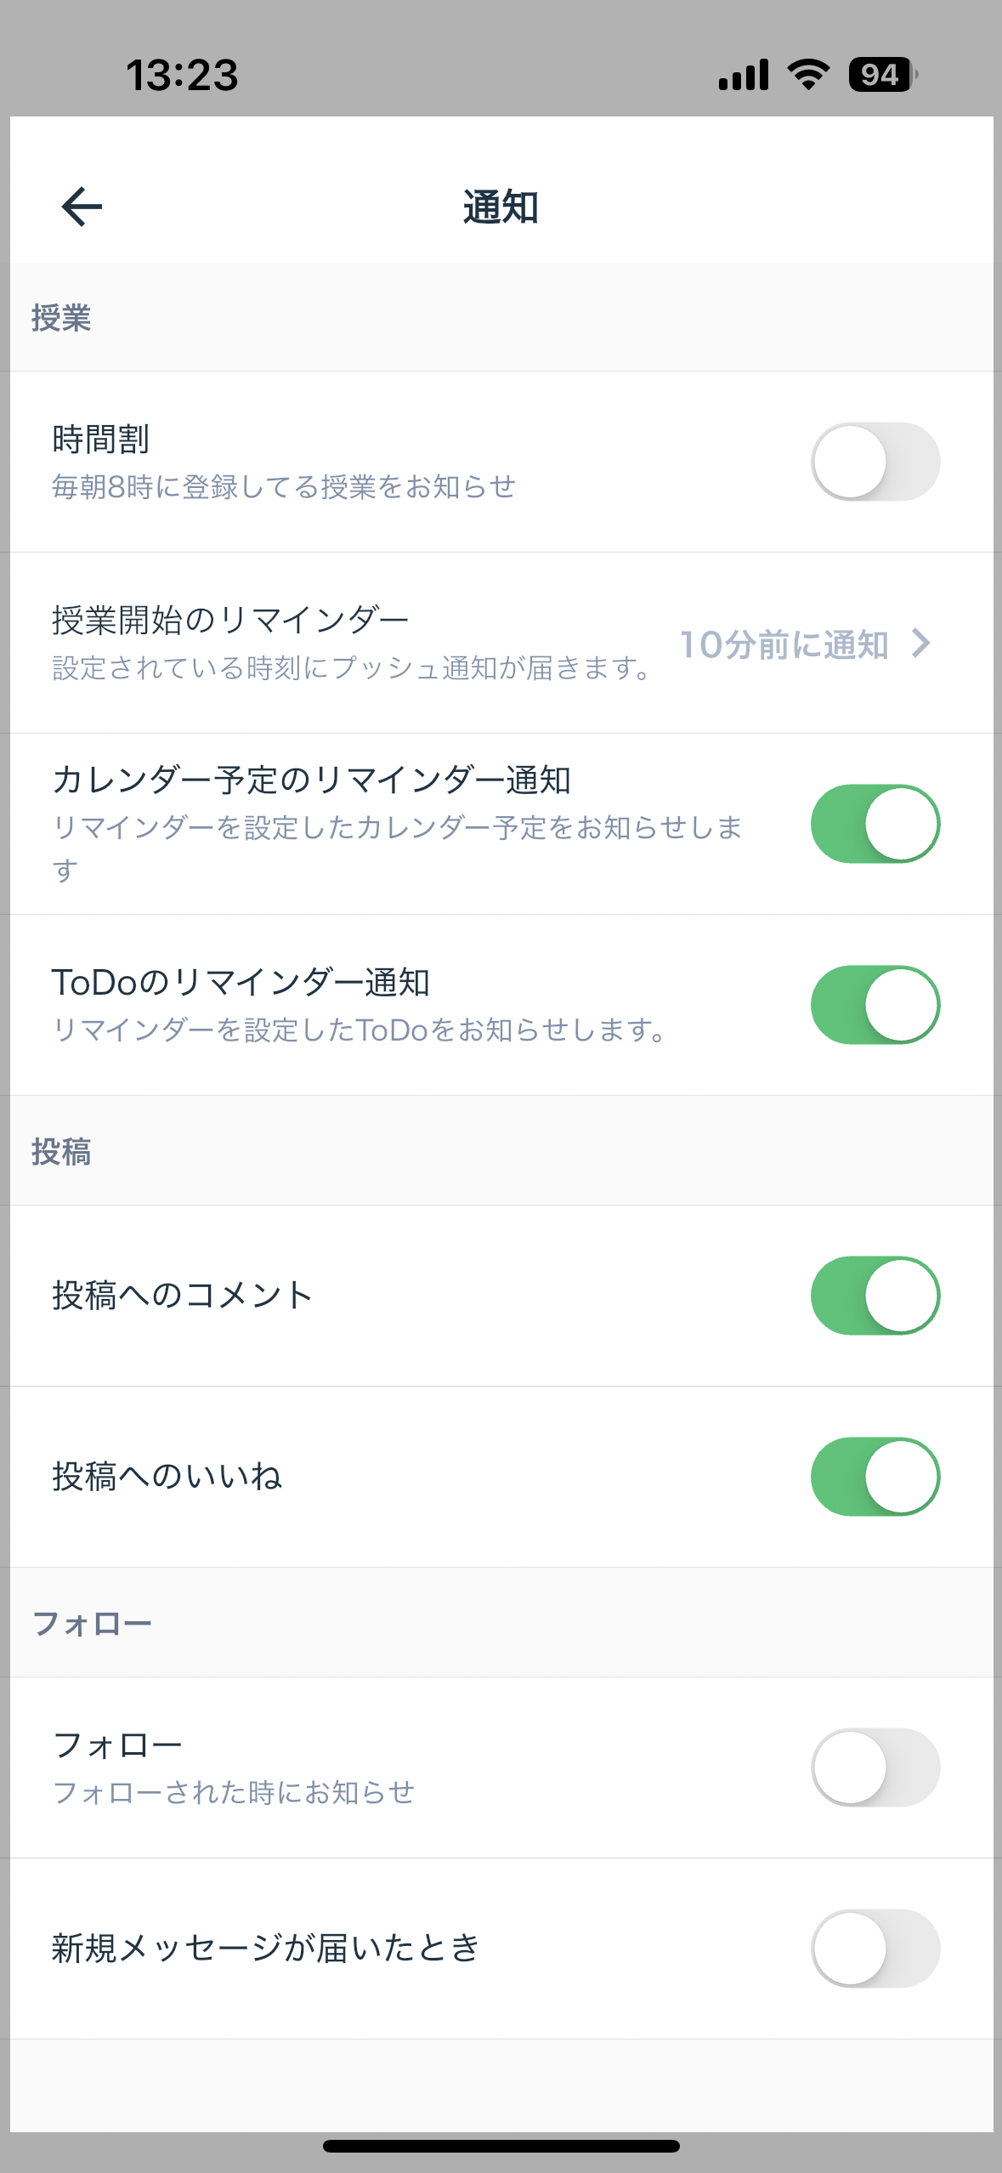Enable the 時間割 notification toggle
The width and height of the screenshot is (1002, 2173).
tap(875, 462)
